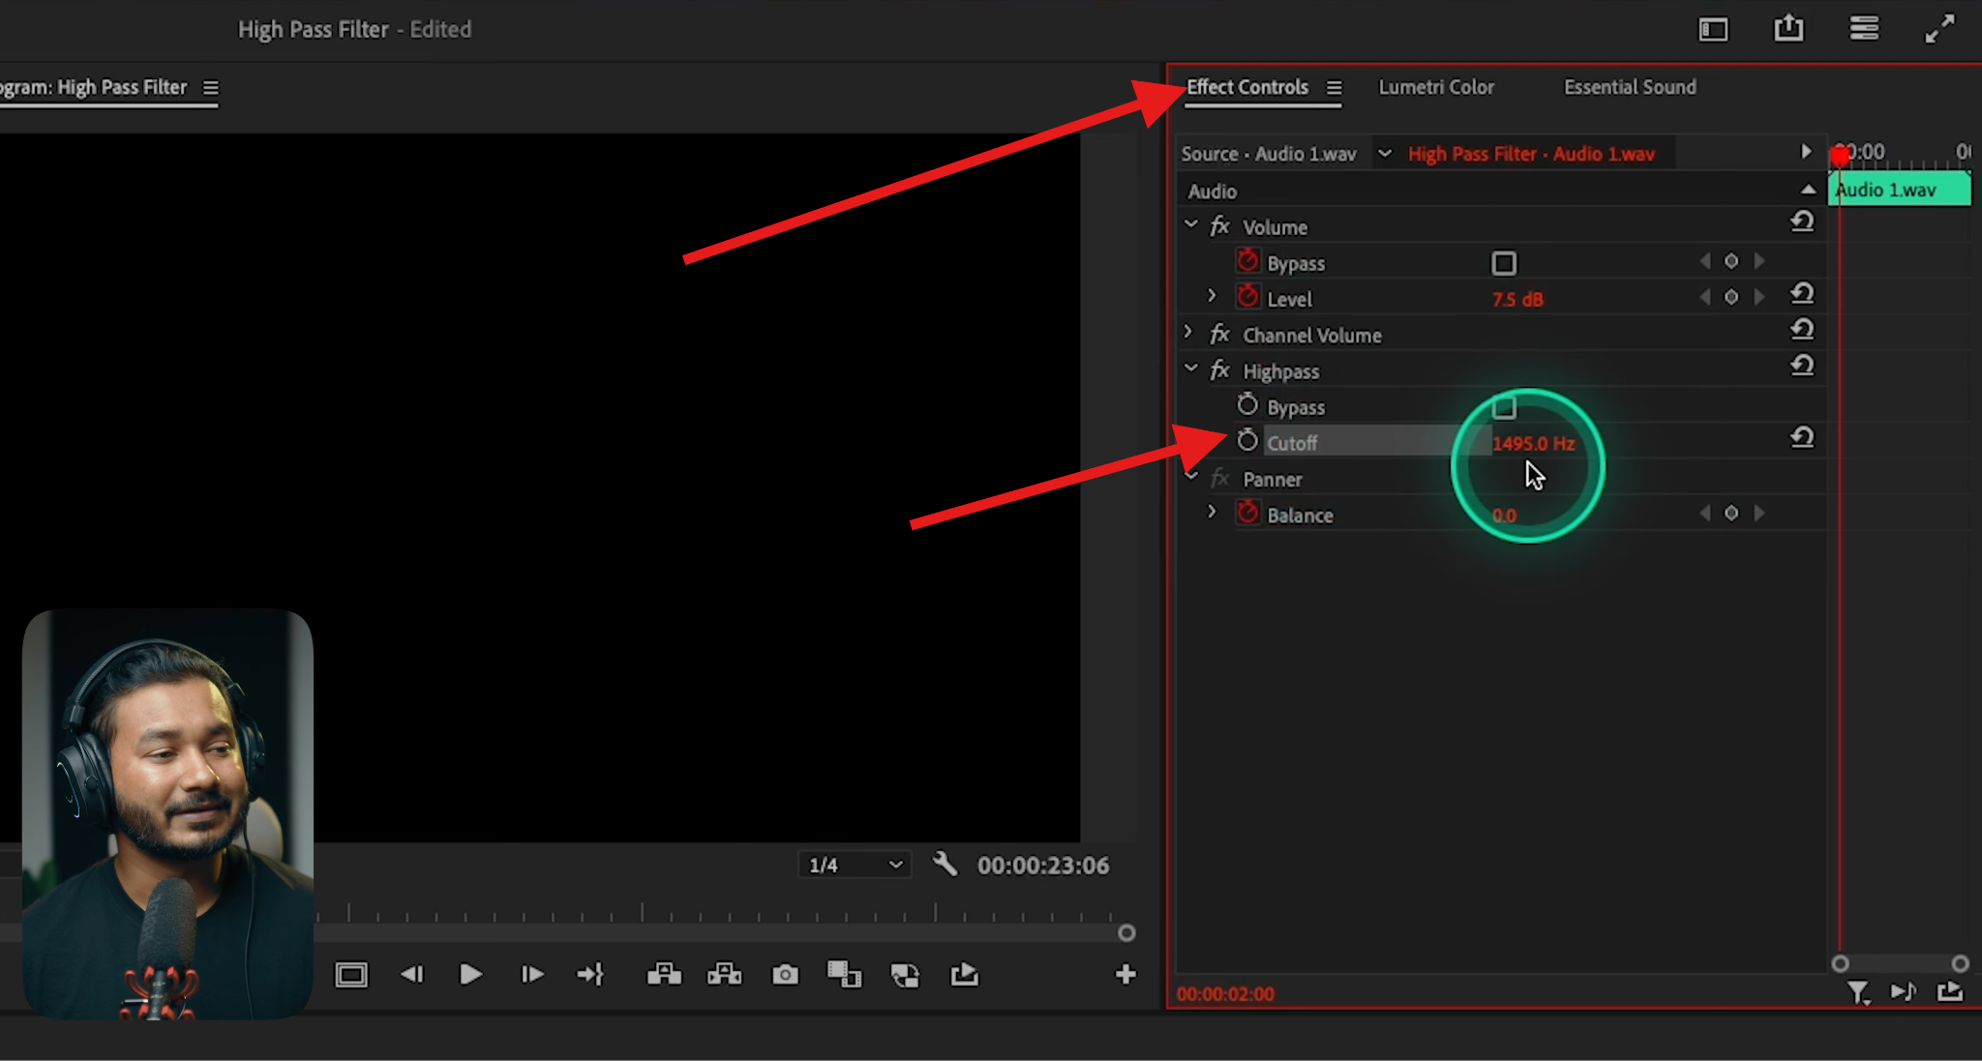The width and height of the screenshot is (1982, 1061).
Task: Click the keyframe stopwatch next to Balance
Action: 1247,512
